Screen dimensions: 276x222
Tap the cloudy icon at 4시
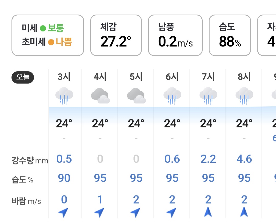point(100,96)
